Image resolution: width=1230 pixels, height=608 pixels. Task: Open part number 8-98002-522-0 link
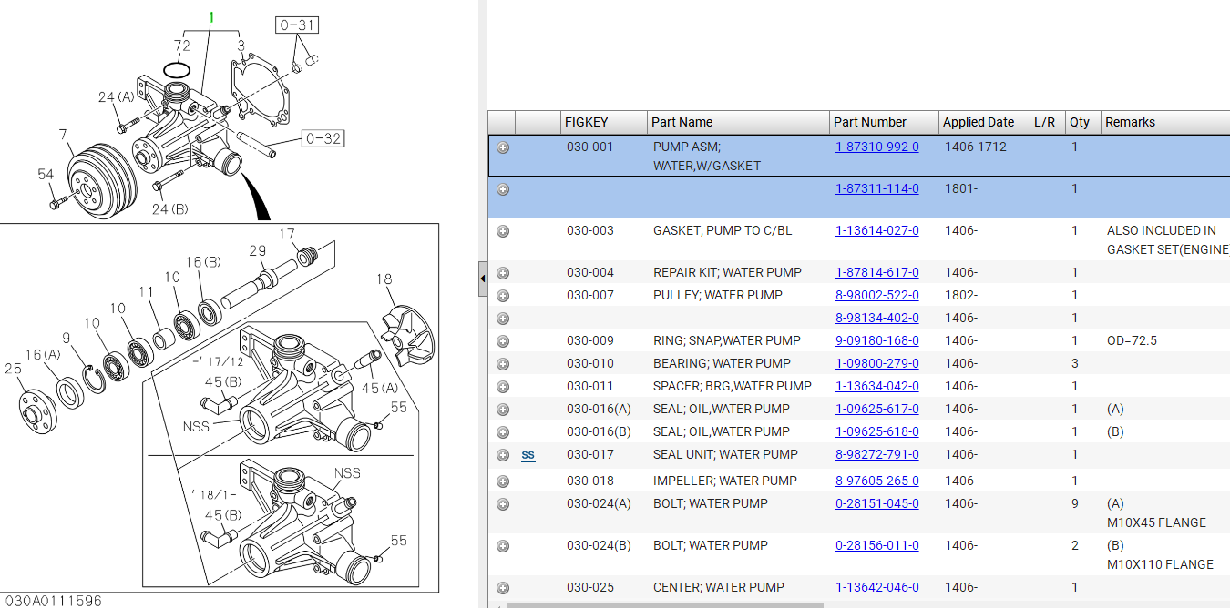[x=876, y=295]
